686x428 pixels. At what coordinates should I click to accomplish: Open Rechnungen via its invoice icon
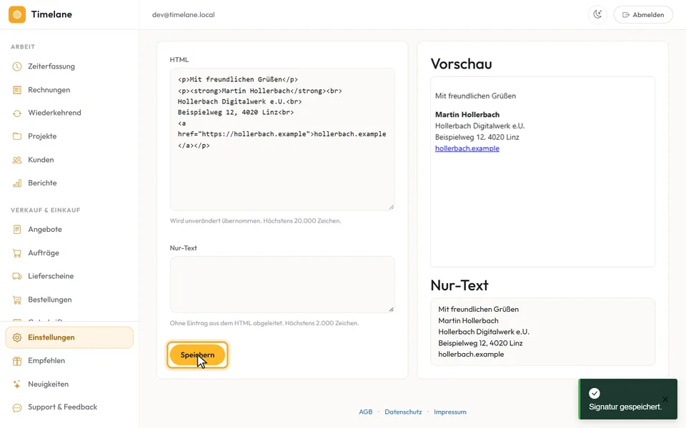point(17,90)
